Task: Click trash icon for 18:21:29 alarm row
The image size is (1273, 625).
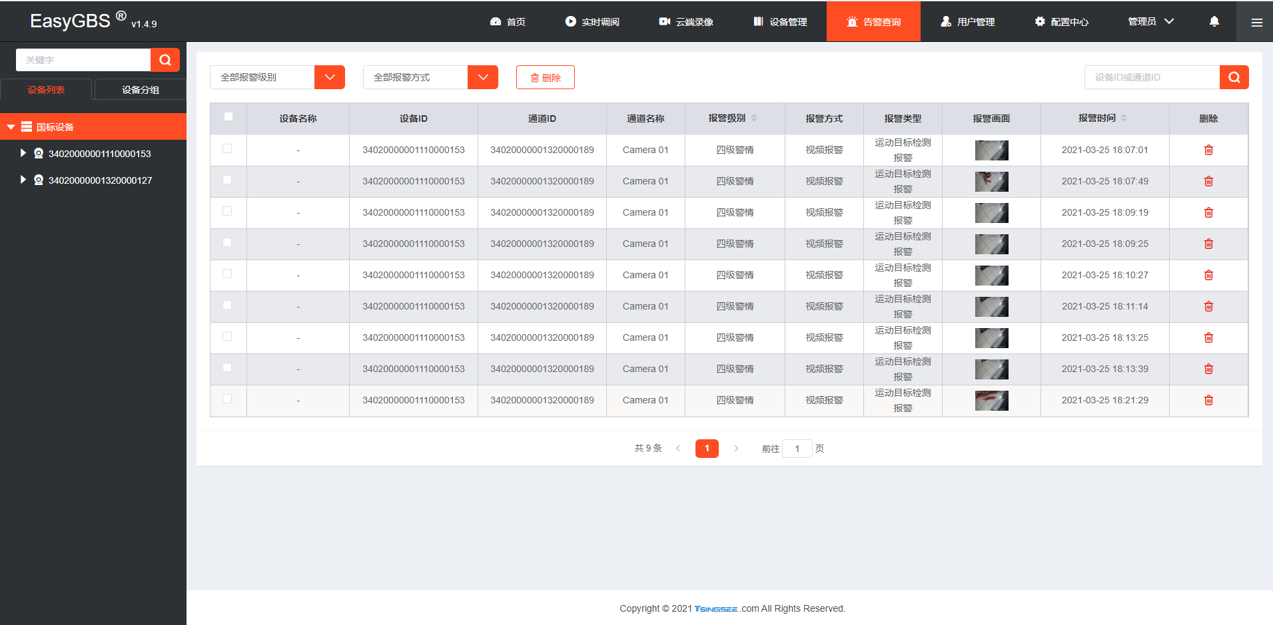Action: [1208, 400]
